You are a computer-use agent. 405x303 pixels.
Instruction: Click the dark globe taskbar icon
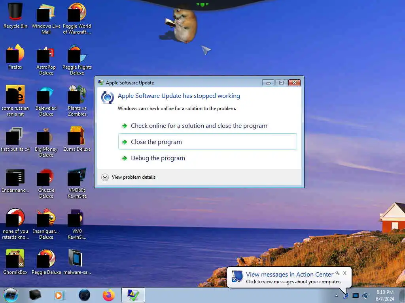click(84, 295)
